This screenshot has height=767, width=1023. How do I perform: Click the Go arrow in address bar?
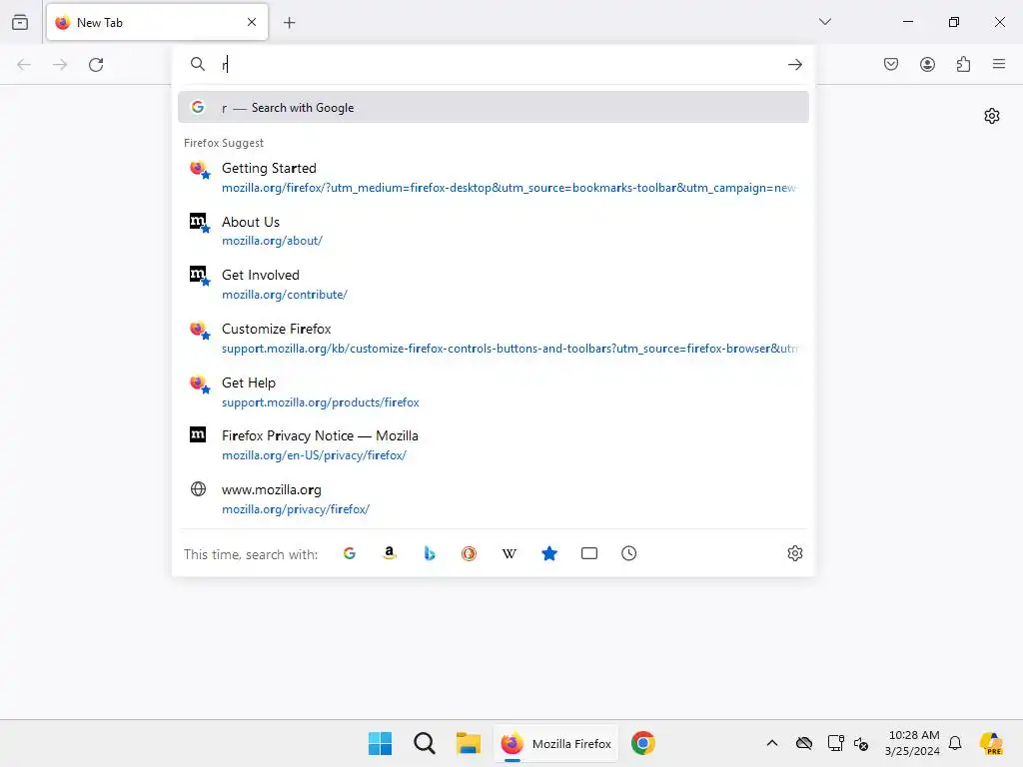794,65
